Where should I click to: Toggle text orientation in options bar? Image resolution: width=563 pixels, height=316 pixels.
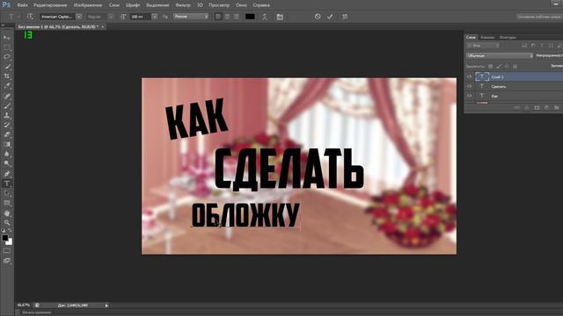coord(30,17)
